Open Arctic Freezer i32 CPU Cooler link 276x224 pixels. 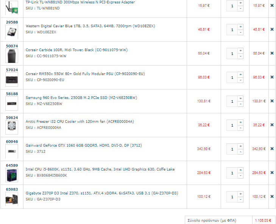click(80, 122)
